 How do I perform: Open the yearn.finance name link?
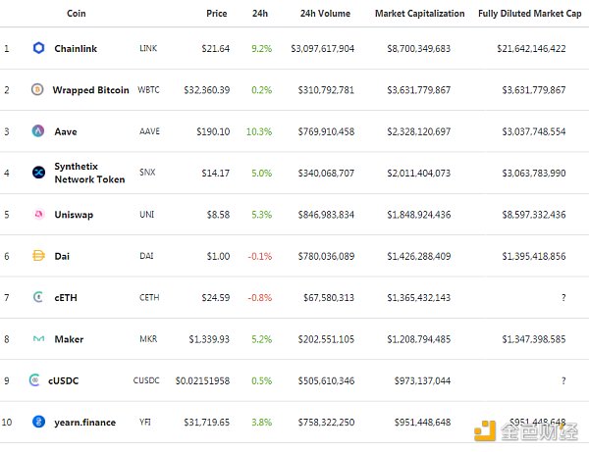point(85,423)
